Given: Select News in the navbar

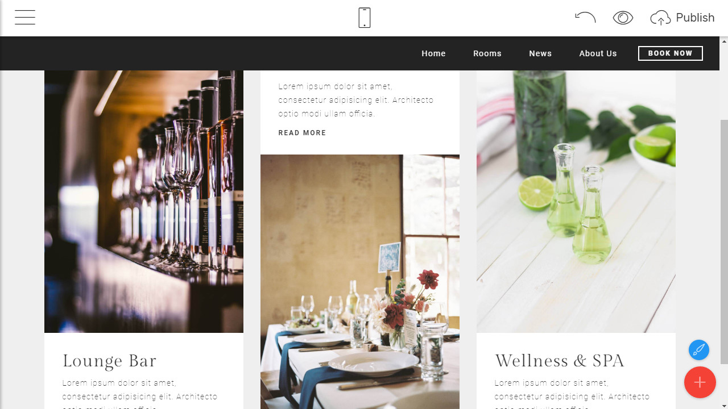Looking at the screenshot, I should 540,53.
